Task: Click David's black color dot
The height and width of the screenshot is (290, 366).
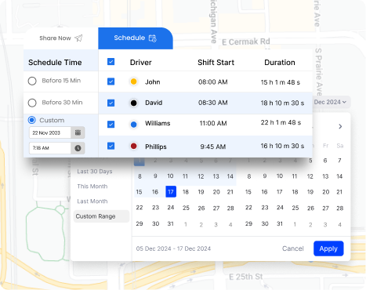Action: [133, 103]
